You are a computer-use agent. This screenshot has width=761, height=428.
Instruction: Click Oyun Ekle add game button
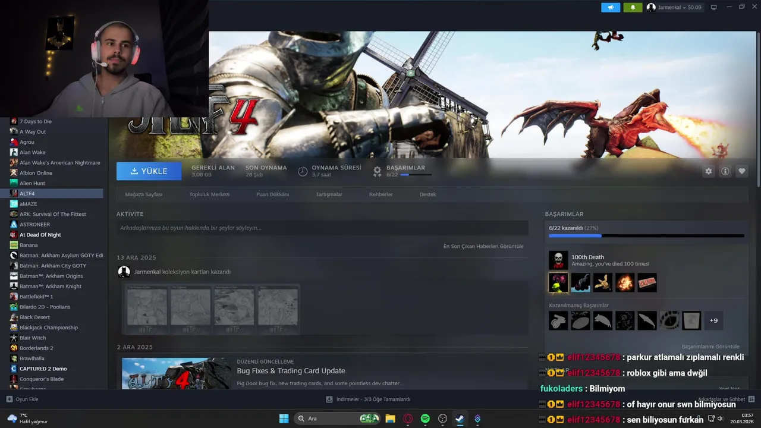click(x=23, y=399)
